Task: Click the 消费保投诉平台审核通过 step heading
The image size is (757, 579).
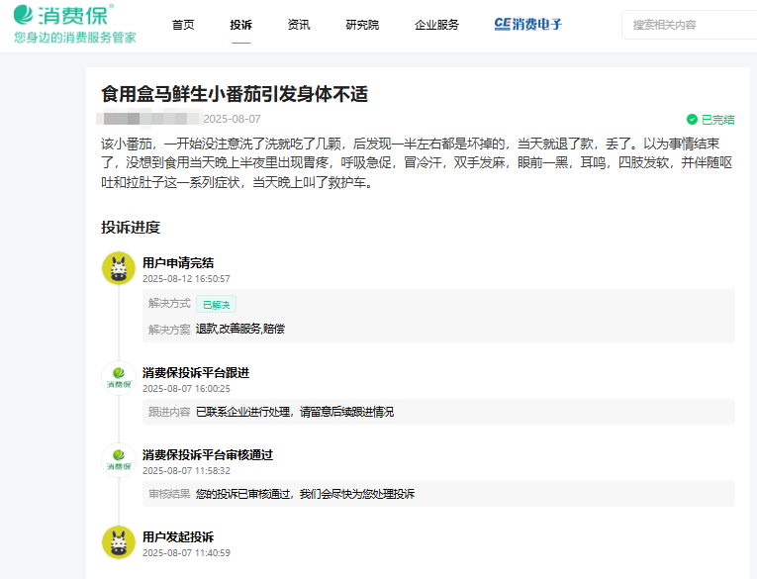Action: click(x=208, y=455)
